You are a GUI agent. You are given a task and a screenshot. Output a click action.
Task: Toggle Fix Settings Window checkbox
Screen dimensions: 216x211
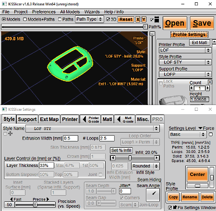pyautogui.click(x=170, y=208)
